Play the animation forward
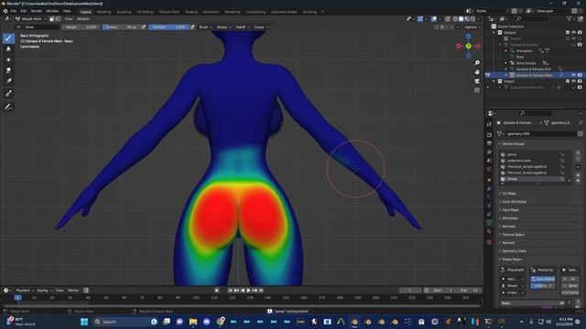Viewport: 586px width, 329px height. point(249,291)
